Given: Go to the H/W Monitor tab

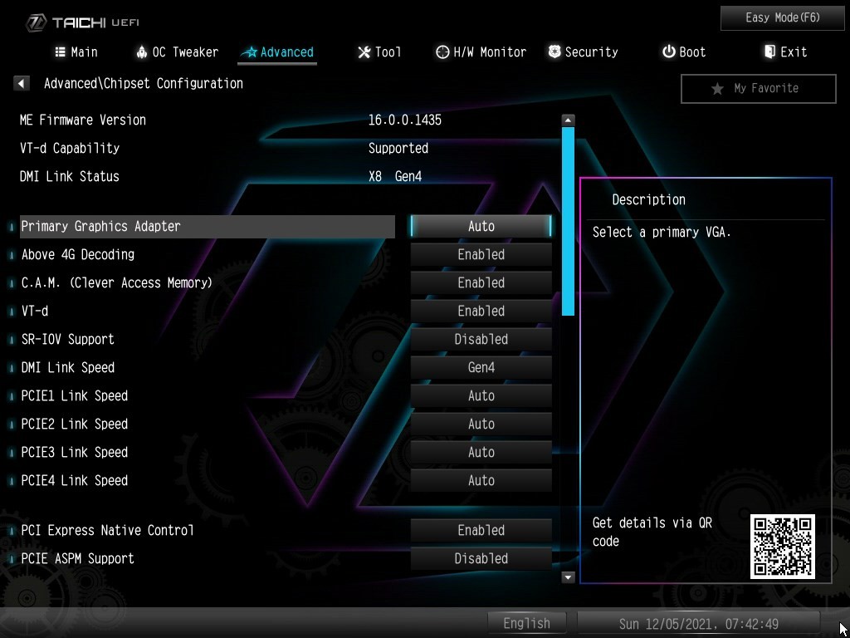Looking at the screenshot, I should (481, 52).
